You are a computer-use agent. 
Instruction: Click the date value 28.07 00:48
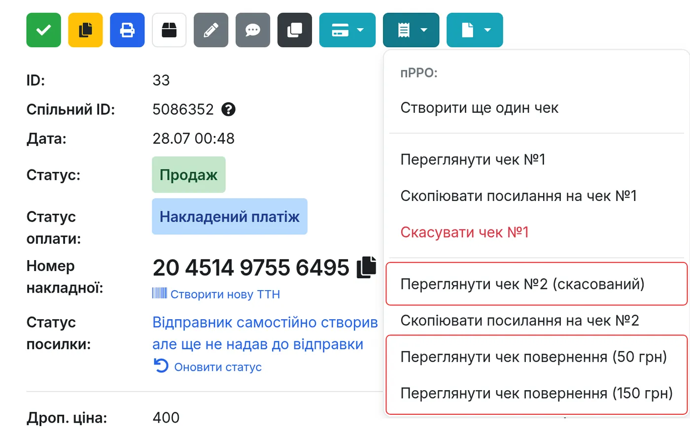pos(193,138)
